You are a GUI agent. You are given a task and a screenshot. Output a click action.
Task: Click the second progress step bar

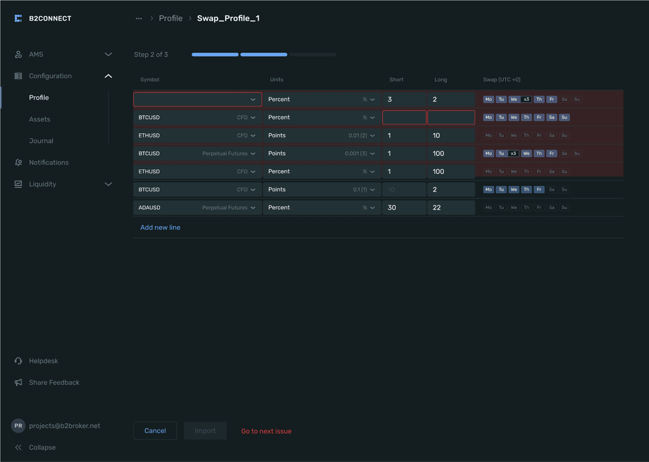tap(264, 55)
